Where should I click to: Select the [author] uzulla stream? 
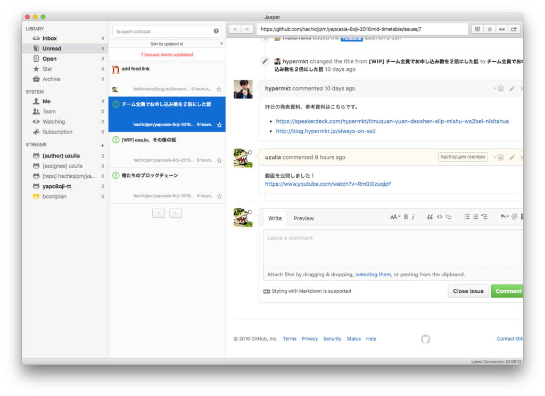(65, 156)
